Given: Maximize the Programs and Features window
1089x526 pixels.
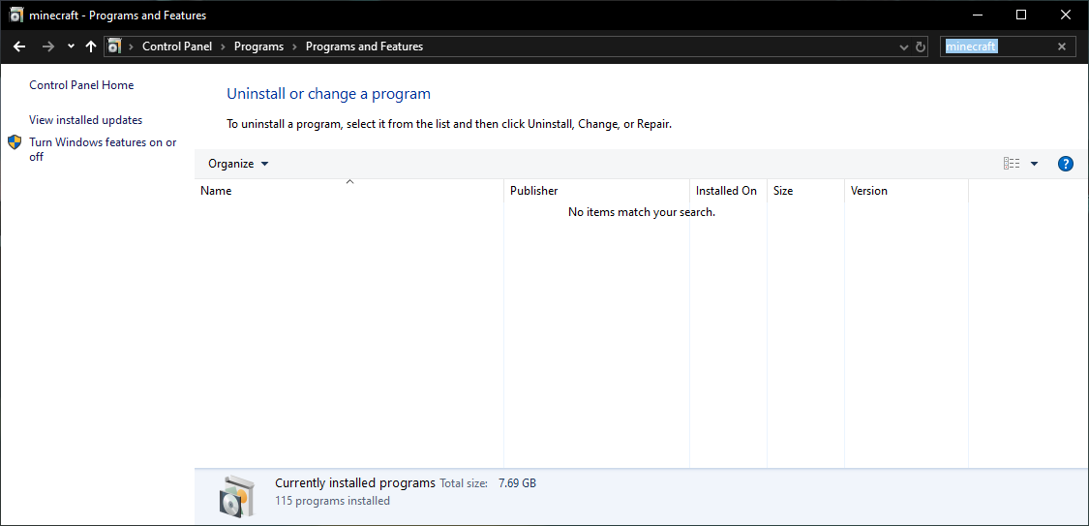Looking at the screenshot, I should (1021, 15).
